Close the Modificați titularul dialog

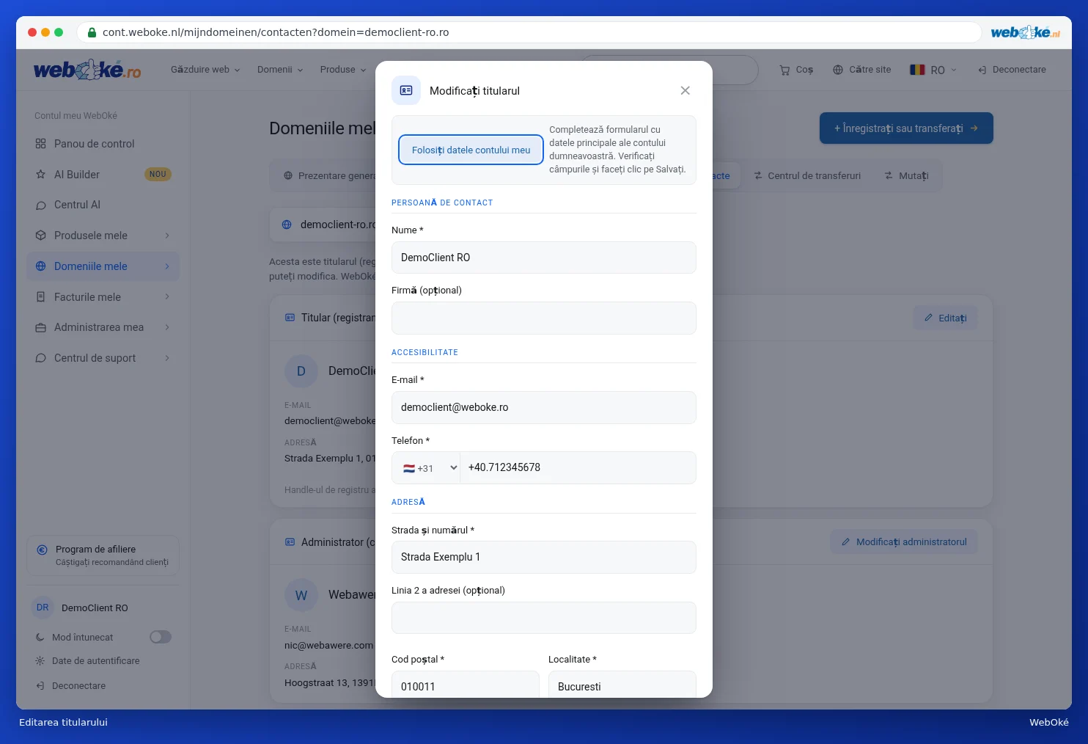coord(685,90)
